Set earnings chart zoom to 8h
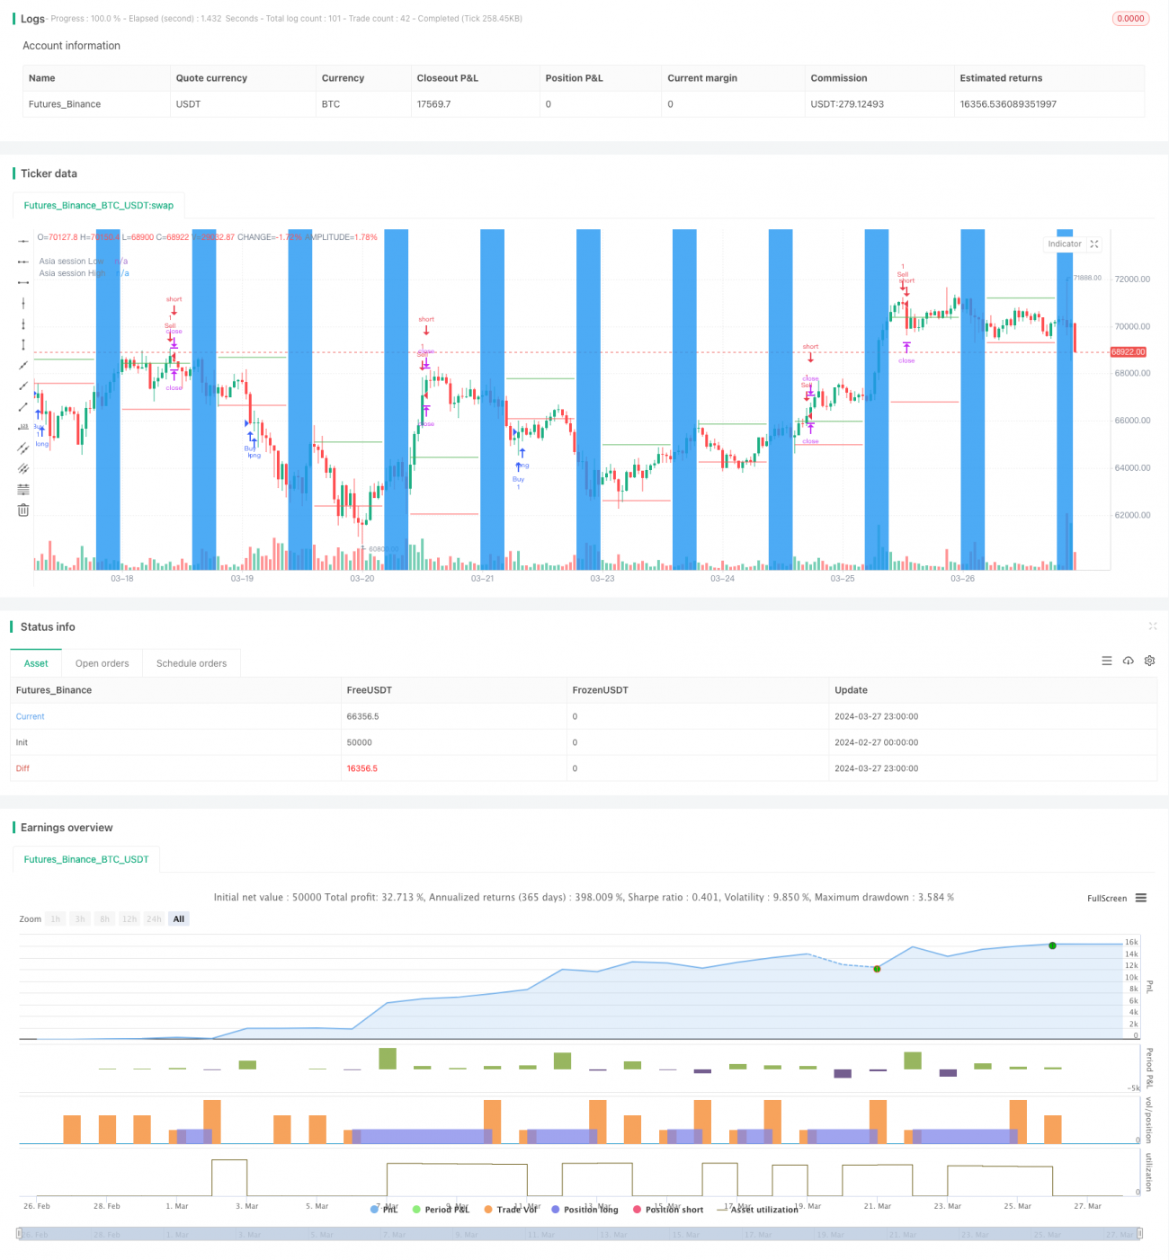The height and width of the screenshot is (1260, 1169). pos(104,919)
